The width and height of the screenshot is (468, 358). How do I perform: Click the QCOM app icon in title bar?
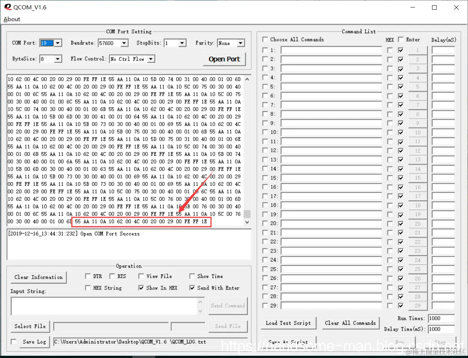coord(8,7)
